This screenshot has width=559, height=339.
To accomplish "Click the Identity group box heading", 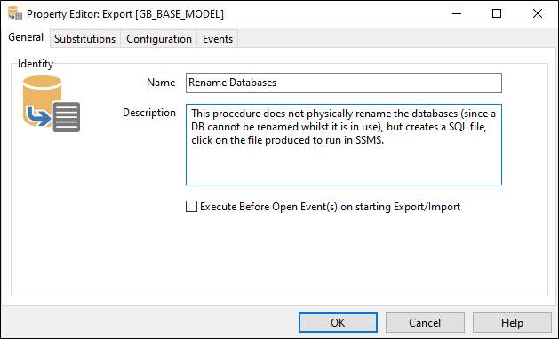I will click(36, 64).
